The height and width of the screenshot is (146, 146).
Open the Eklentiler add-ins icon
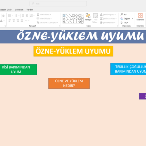(x=140, y=17)
